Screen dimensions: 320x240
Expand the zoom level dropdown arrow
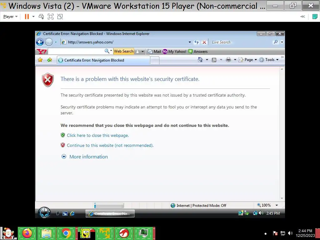click(277, 205)
